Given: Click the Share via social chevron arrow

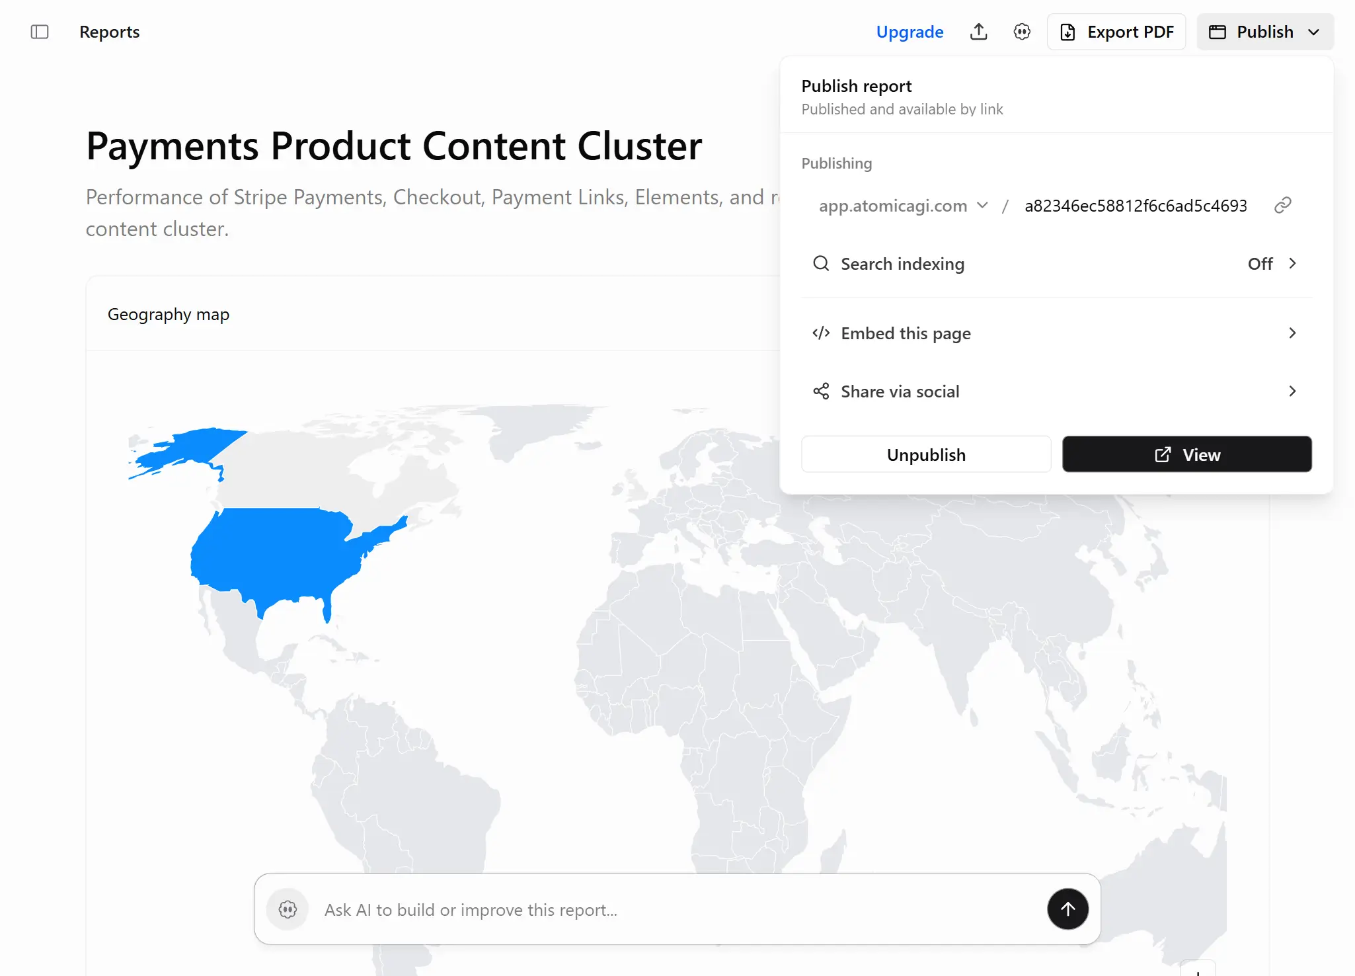Looking at the screenshot, I should point(1292,391).
